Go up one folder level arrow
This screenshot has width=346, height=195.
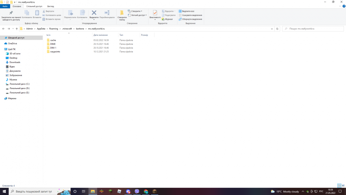pyautogui.click(x=17, y=29)
